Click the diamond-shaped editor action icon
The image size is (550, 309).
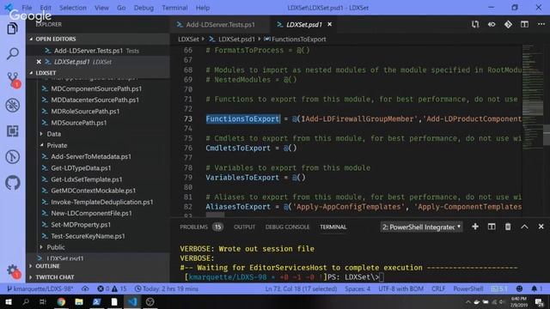pyautogui.click(x=508, y=24)
